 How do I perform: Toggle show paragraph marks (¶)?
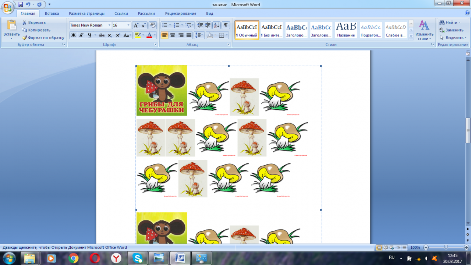tap(226, 25)
